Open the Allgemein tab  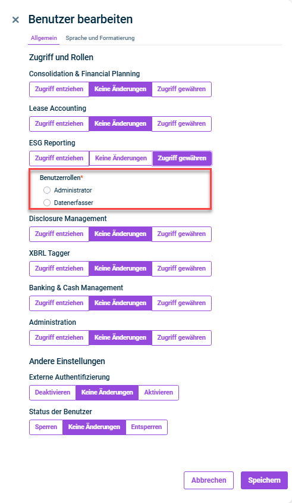[x=44, y=38]
